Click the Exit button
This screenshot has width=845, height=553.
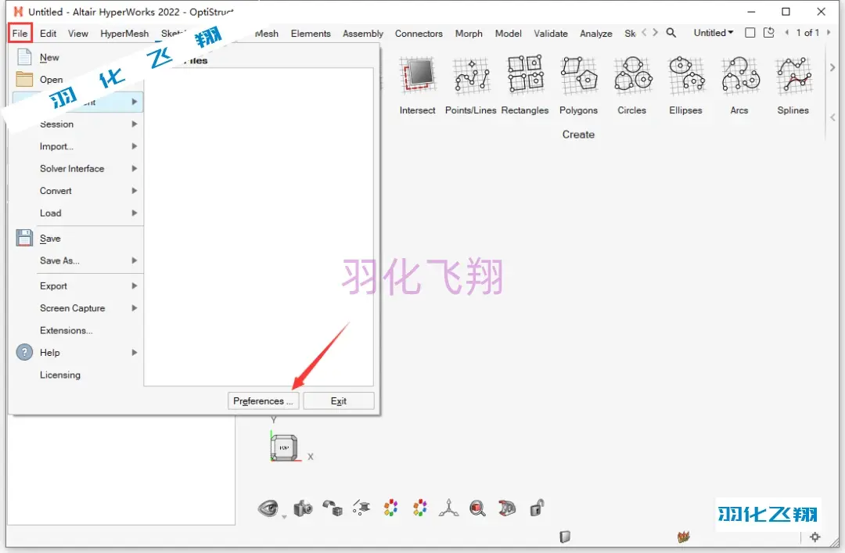(339, 401)
